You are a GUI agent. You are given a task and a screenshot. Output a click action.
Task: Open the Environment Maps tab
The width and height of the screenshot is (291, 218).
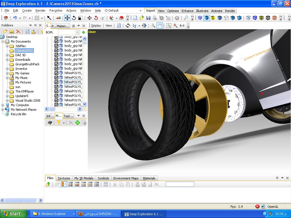tap(126, 178)
